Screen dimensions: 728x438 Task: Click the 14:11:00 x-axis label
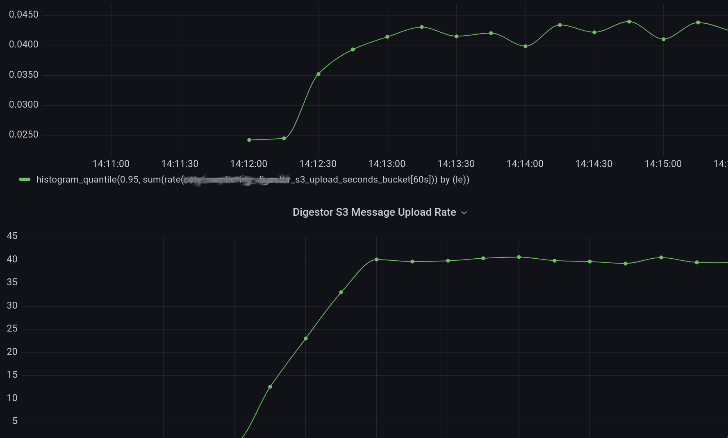[x=111, y=164]
